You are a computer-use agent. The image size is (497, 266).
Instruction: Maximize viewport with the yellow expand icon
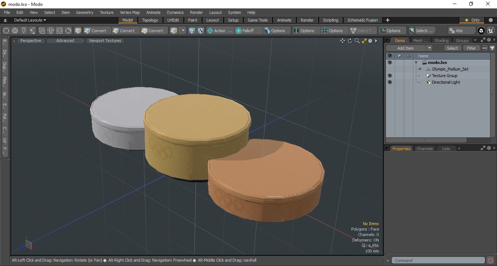pos(364,41)
